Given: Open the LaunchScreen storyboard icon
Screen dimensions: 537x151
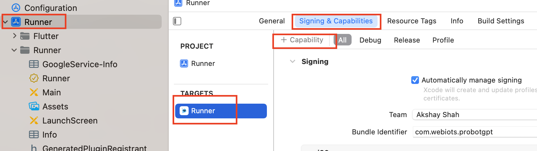Looking at the screenshot, I should [x=34, y=121].
